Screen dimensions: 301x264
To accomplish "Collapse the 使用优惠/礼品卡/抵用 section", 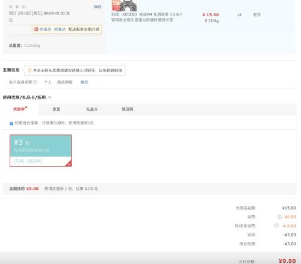I will (50, 97).
